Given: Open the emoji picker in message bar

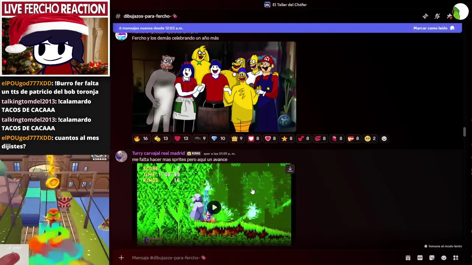Looking at the screenshot, I should pos(444,258).
